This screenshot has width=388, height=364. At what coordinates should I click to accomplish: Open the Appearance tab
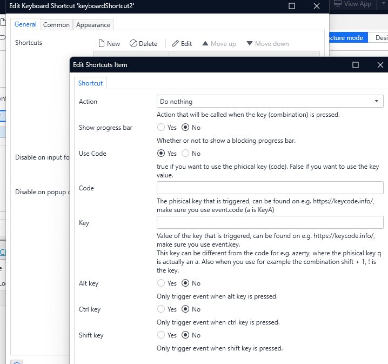pos(93,25)
